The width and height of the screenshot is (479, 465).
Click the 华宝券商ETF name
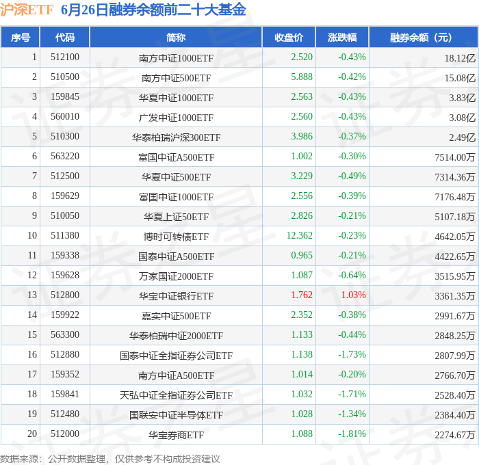click(x=176, y=435)
